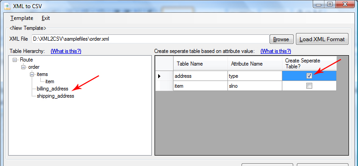Screen dimensions: 358x166
Task: Select billing_address in the tree
Action: pyautogui.click(x=53, y=89)
